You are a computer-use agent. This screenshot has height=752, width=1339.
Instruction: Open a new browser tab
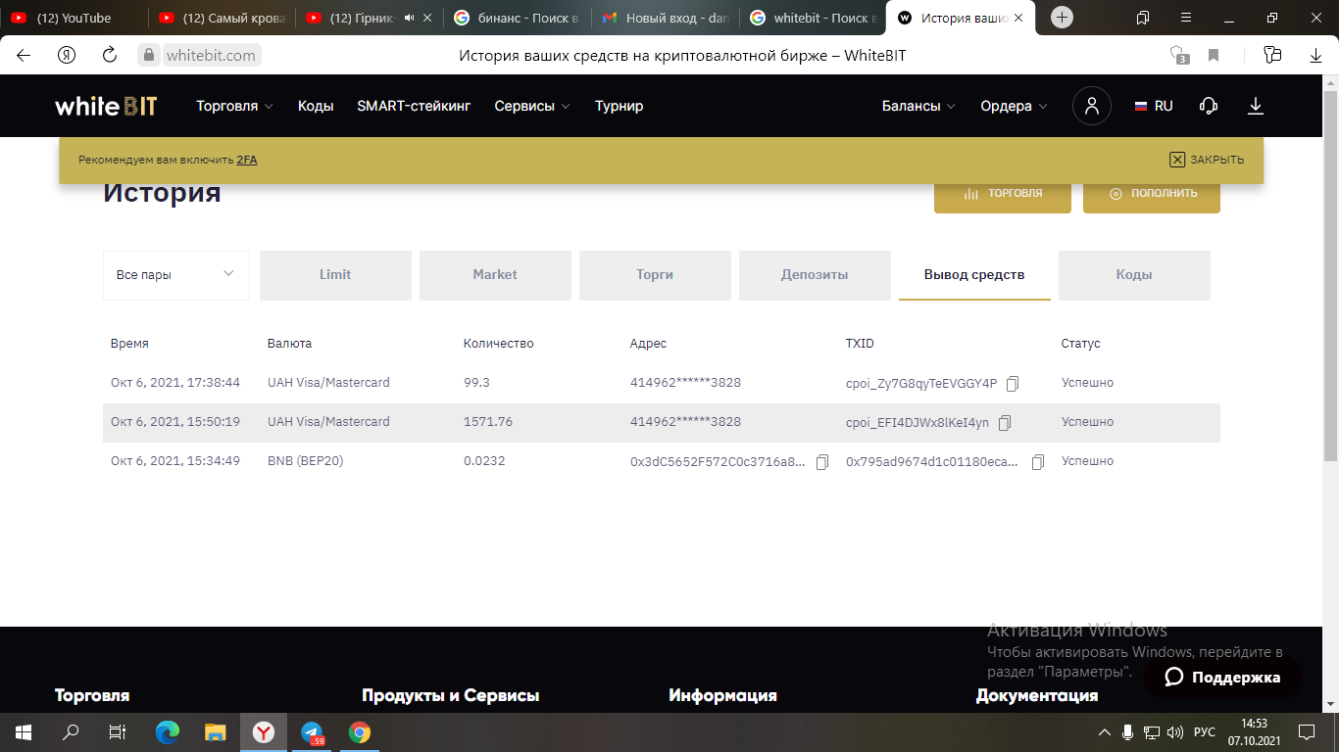point(1063,18)
